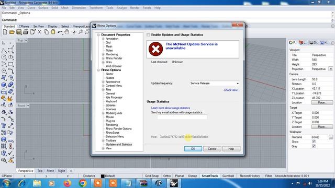Click the Zoom magnifier icon
335x188 pixels.
pyautogui.click(x=81, y=32)
